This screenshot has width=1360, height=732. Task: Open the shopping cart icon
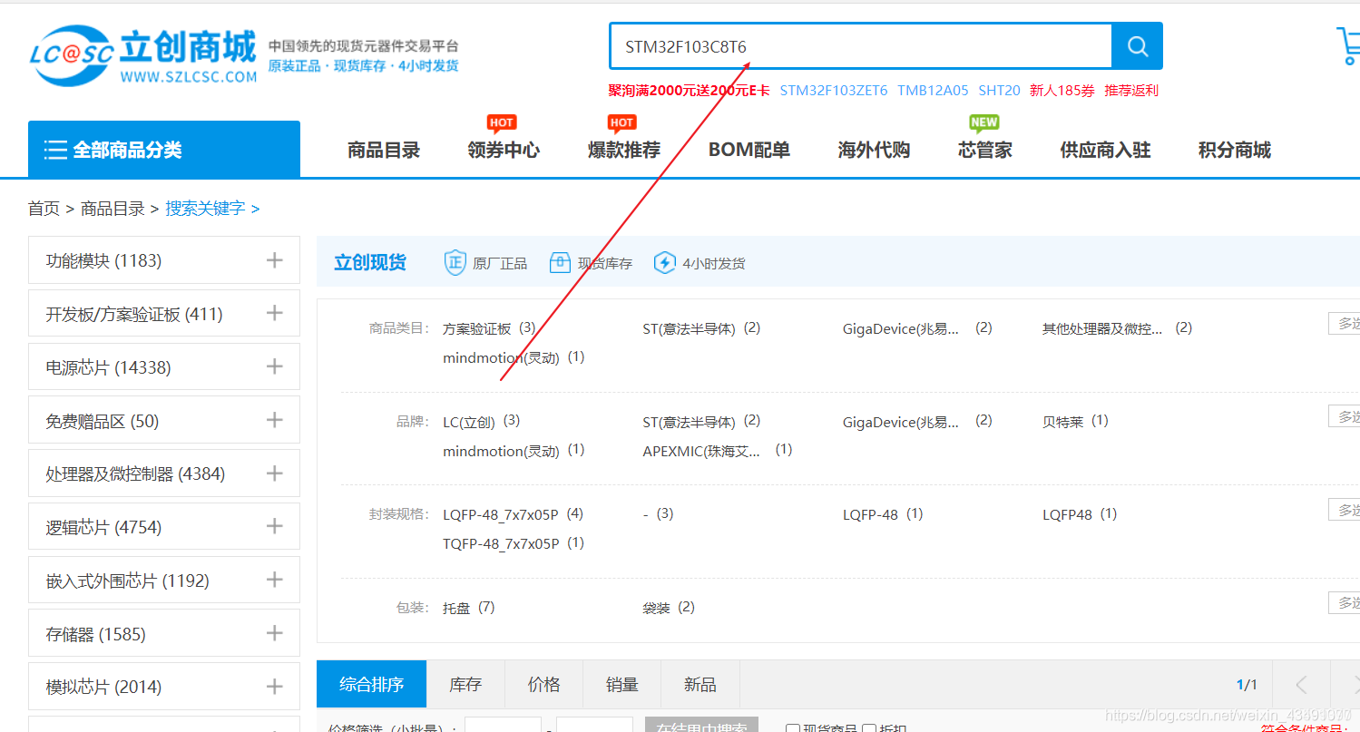coord(1348,45)
